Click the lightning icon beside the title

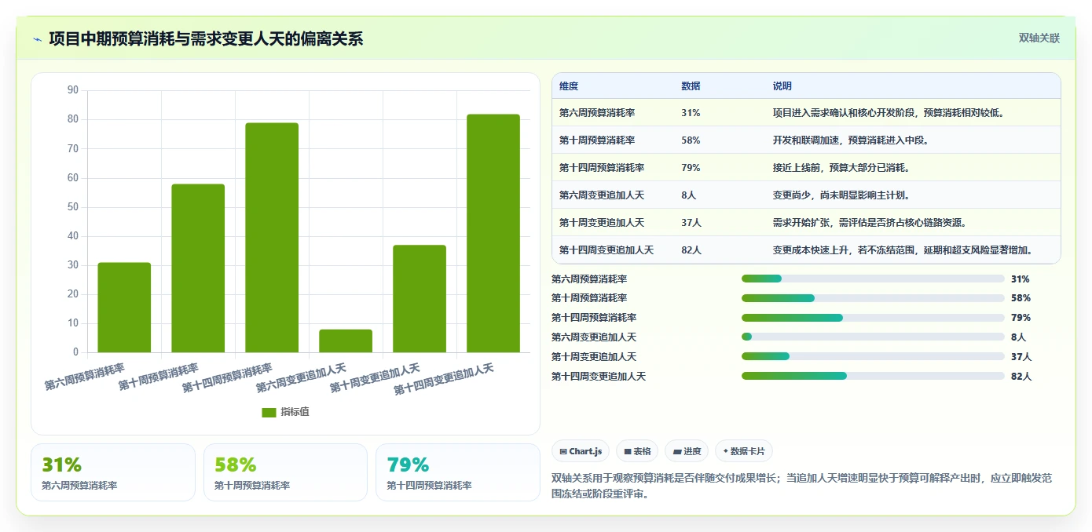pos(38,39)
